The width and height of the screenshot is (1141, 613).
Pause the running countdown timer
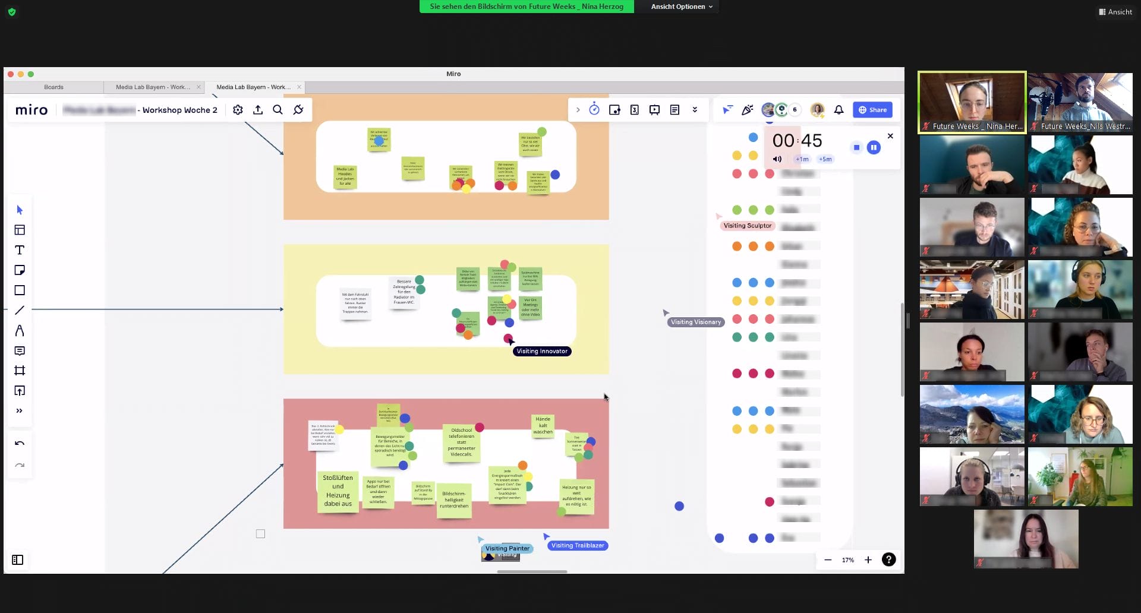click(x=874, y=147)
